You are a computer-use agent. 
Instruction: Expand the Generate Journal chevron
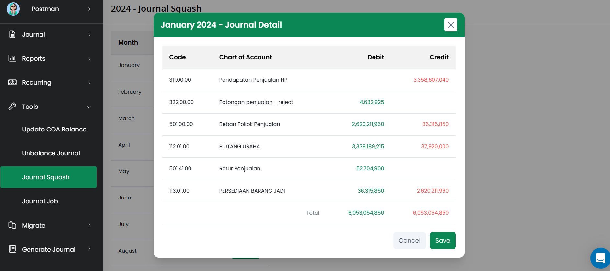(89, 249)
